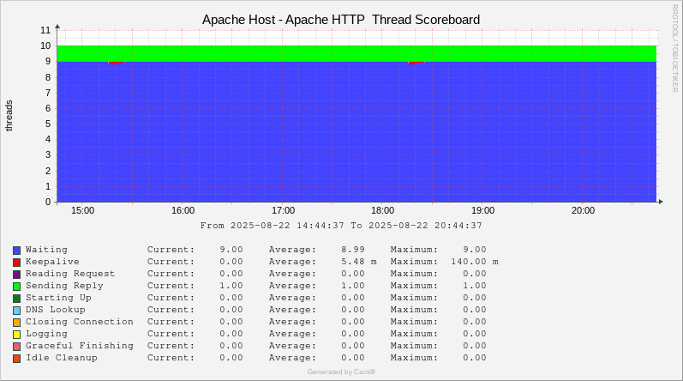Click the Idle Cleanup legend swatch
The image size is (683, 381).
click(x=16, y=359)
